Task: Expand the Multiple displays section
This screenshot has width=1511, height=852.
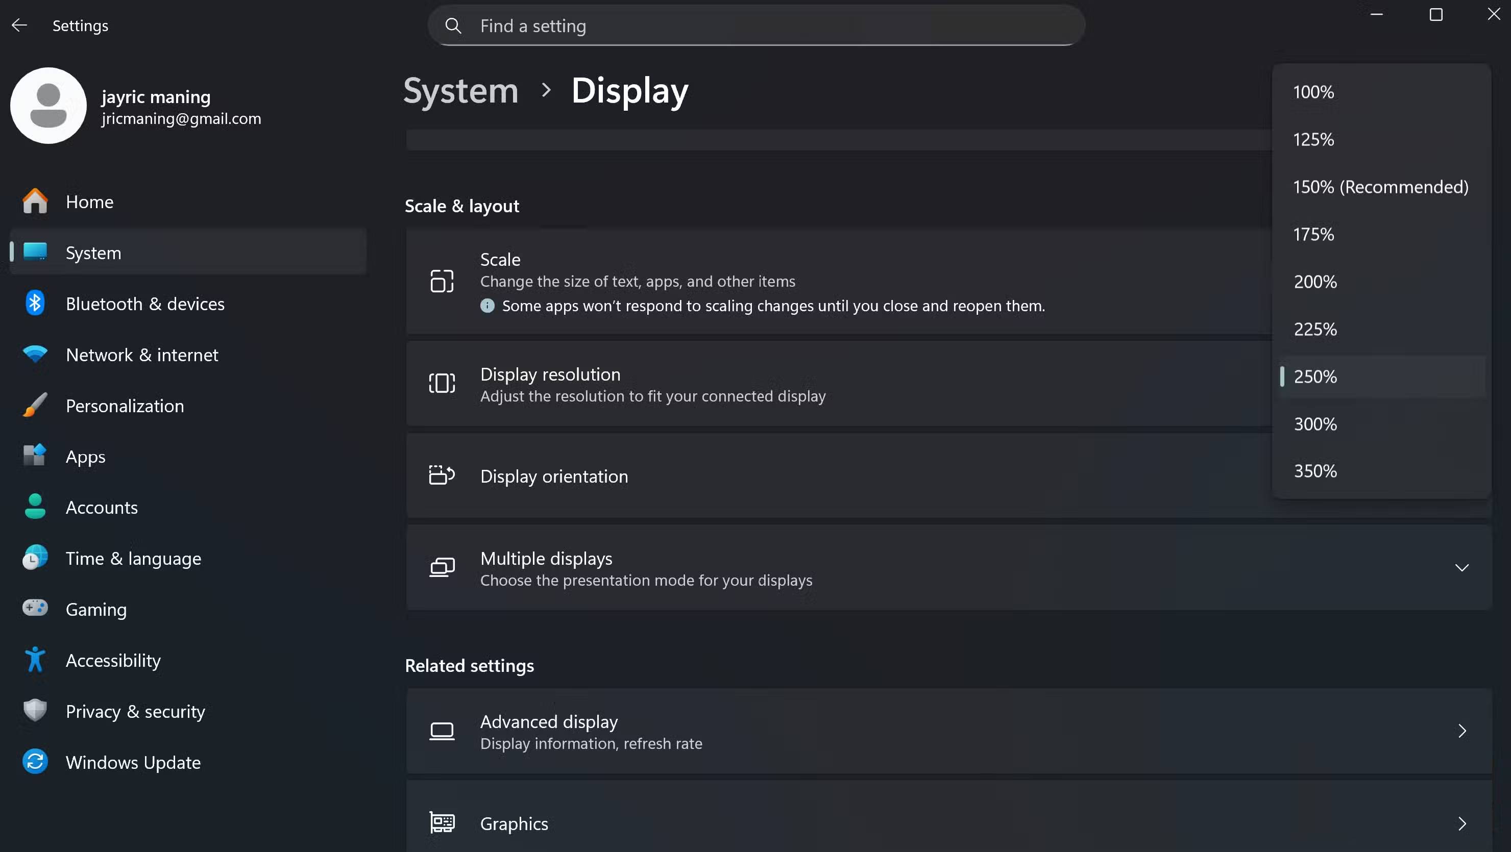Action: point(1461,568)
